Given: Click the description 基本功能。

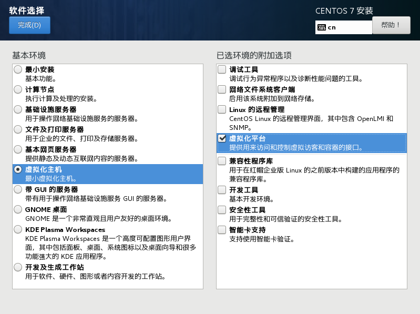Looking at the screenshot, I should [40, 79].
